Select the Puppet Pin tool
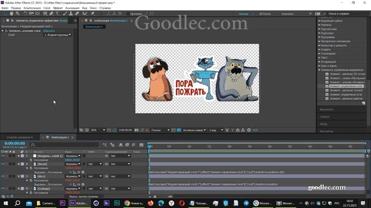Screen dimensions: 371x208 [x=93, y=14]
